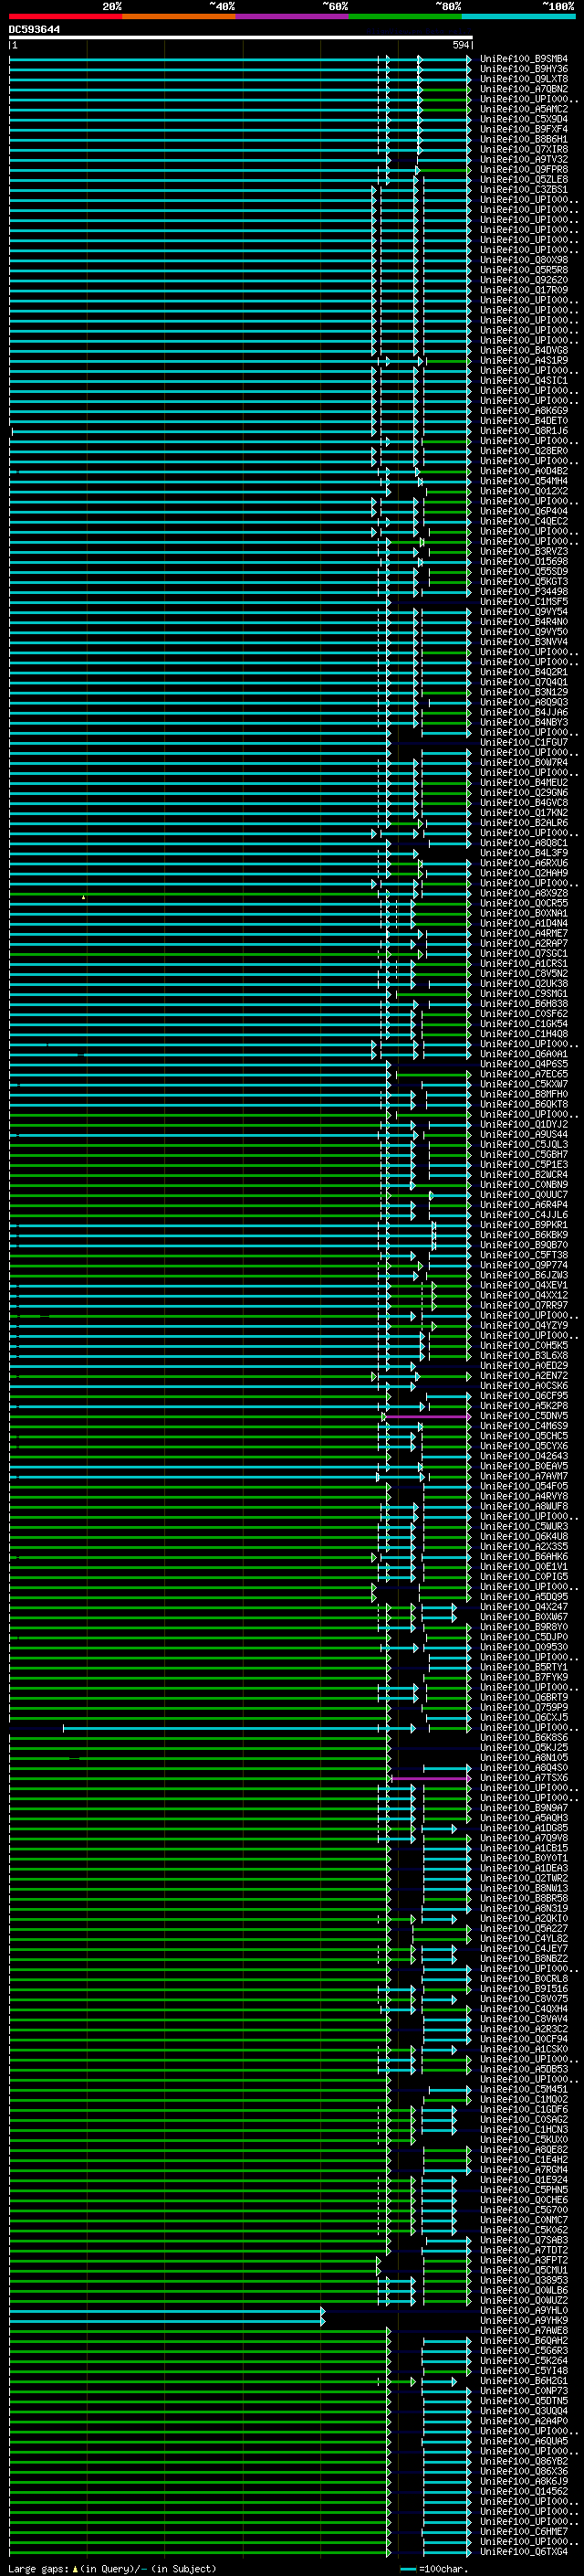Select row label UniRef100_Q9FPR8

pyautogui.click(x=524, y=170)
